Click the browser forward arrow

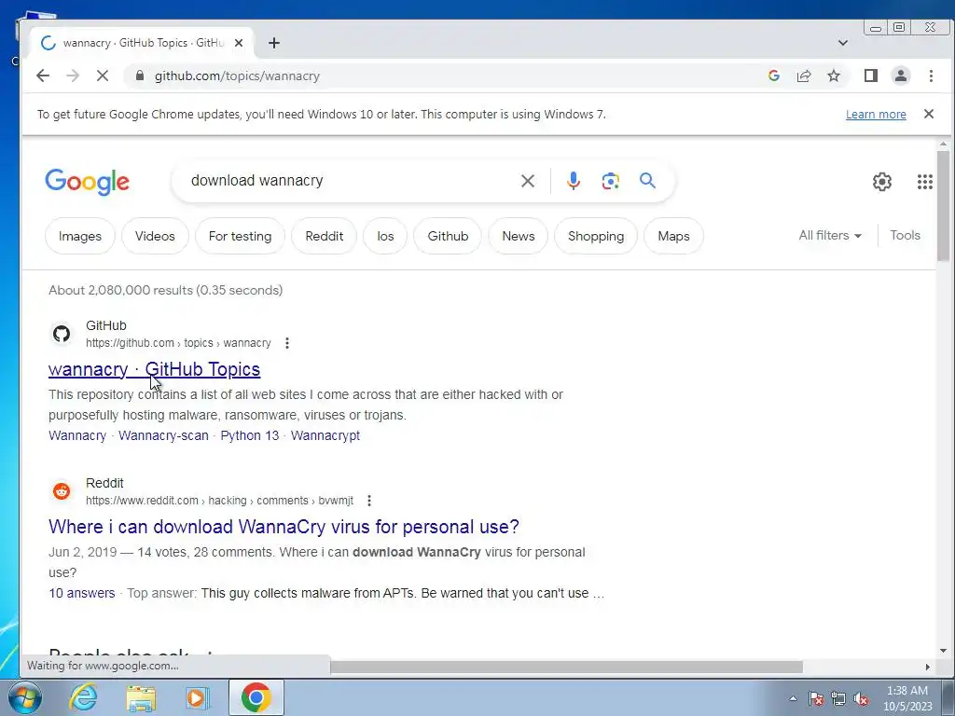click(73, 76)
